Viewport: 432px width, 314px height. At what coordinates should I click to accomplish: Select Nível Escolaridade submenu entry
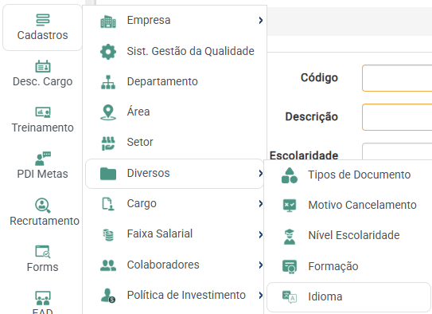click(348, 236)
